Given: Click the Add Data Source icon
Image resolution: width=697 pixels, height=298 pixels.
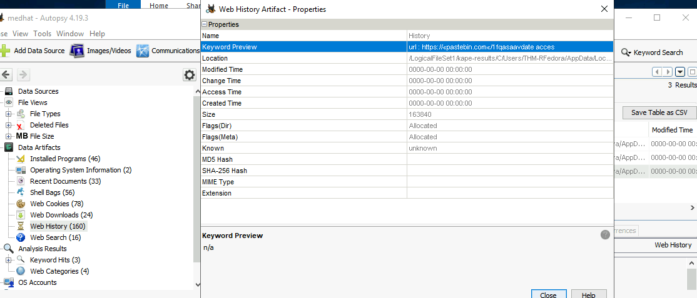Looking at the screenshot, I should (5, 51).
